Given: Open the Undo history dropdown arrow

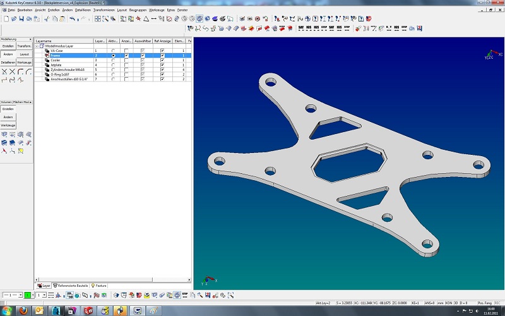Looking at the screenshot, I should (78, 19).
